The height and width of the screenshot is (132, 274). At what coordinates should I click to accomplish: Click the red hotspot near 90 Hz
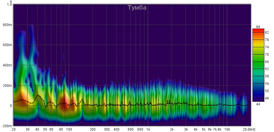pos(64,102)
